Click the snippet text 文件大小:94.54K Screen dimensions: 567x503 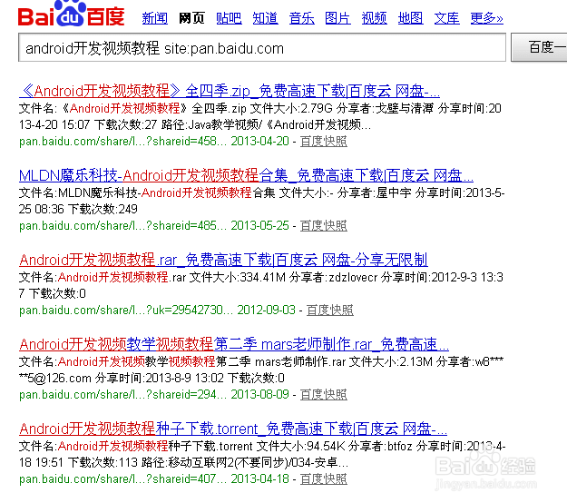[x=300, y=446]
